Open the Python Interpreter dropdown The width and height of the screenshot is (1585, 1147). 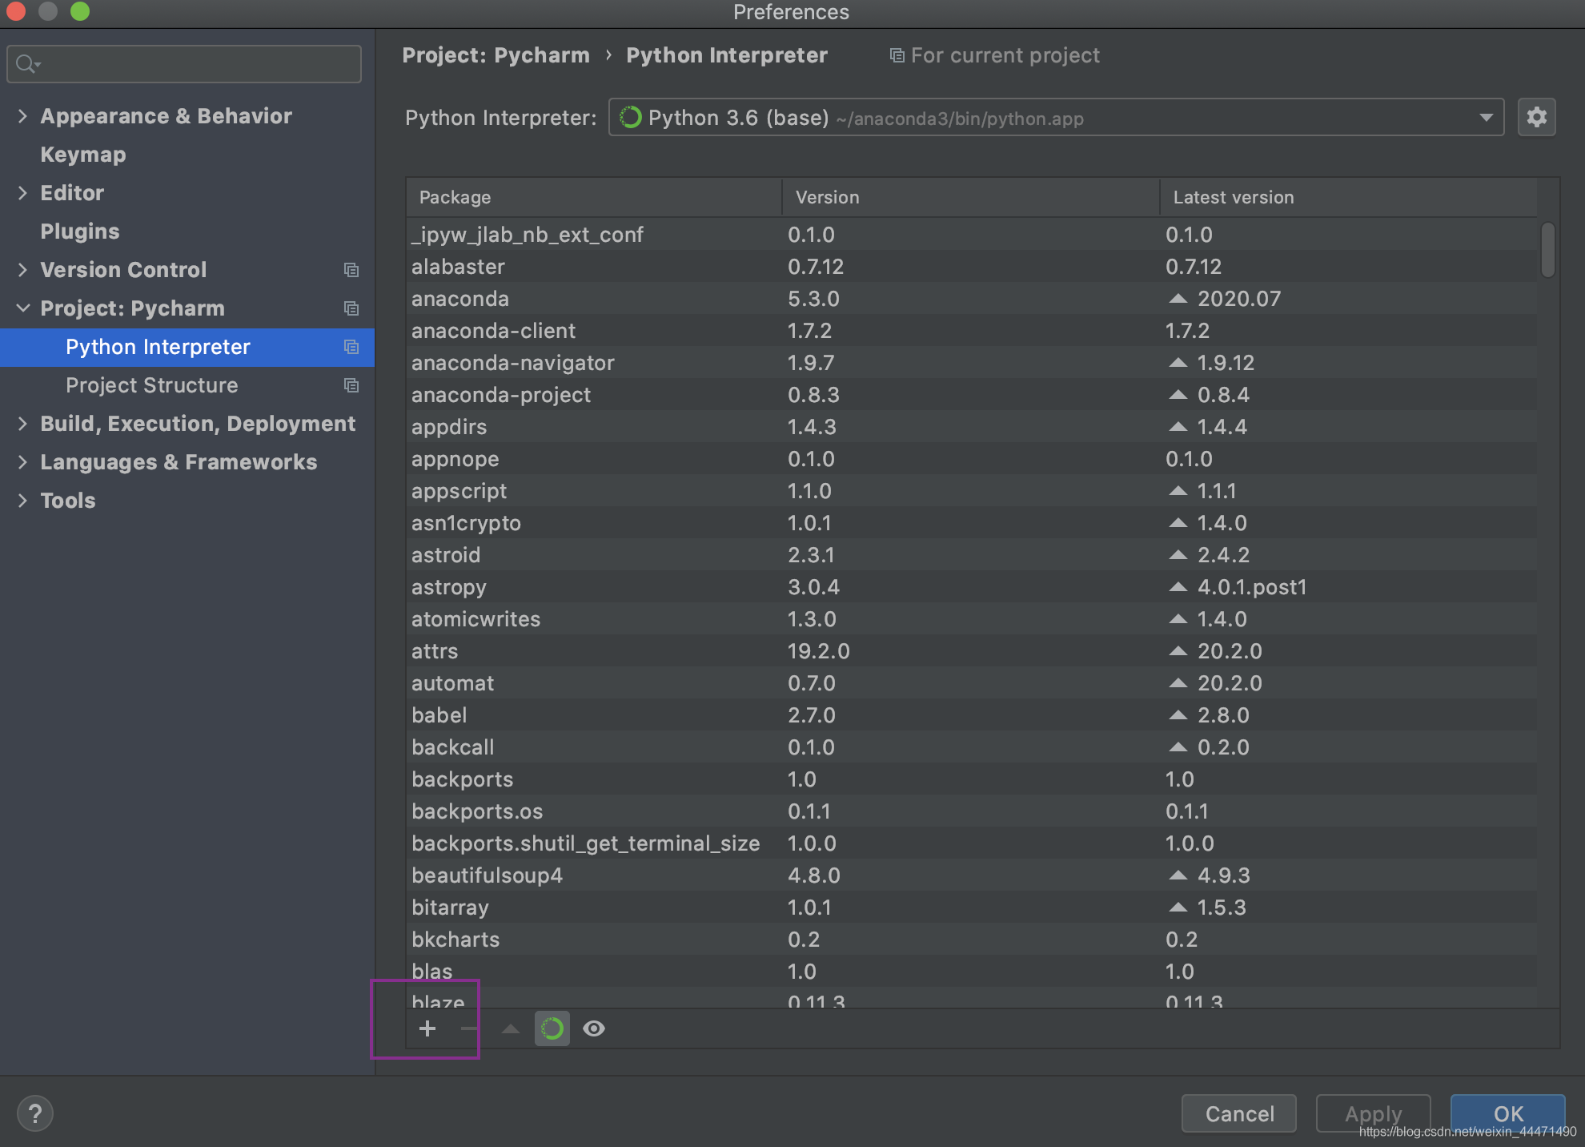click(1056, 118)
